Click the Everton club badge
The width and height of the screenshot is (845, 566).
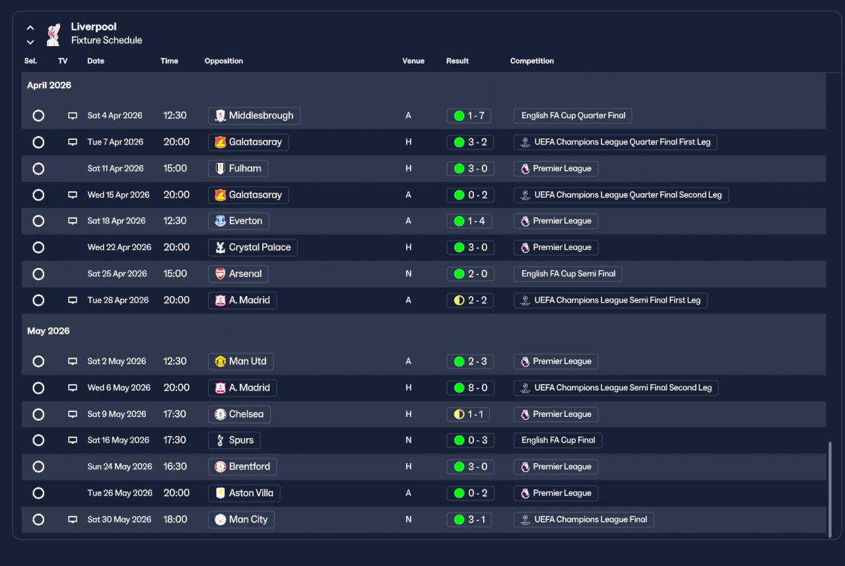coord(220,221)
